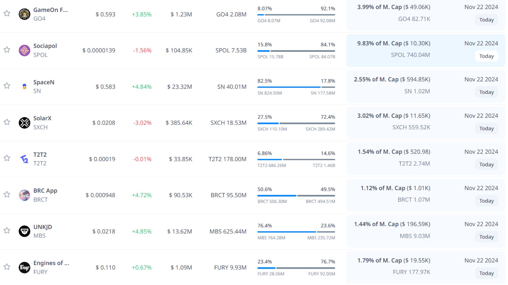Click the BRC App supply progress bar
This screenshot has width=508, height=285.
296,196
